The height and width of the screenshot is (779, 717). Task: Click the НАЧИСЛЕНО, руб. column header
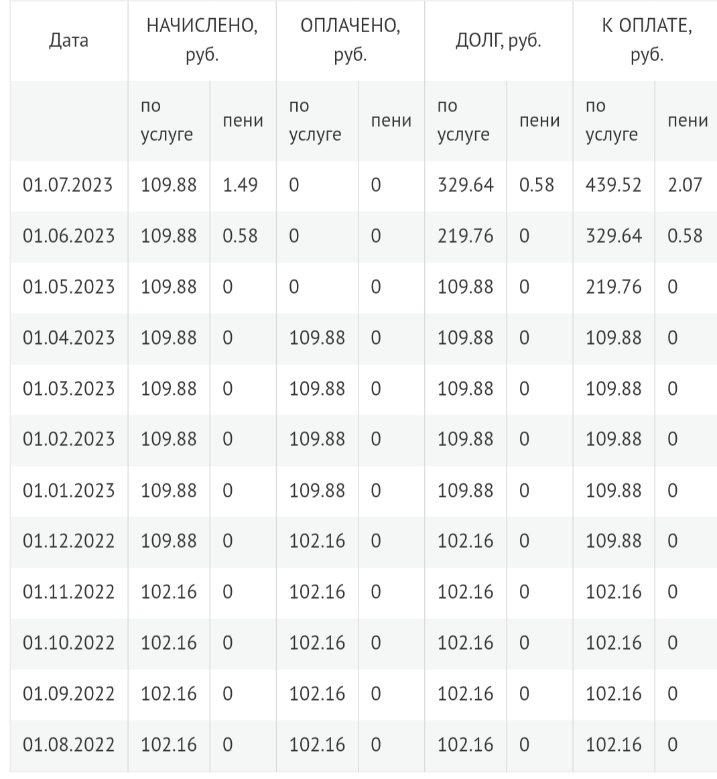202,40
